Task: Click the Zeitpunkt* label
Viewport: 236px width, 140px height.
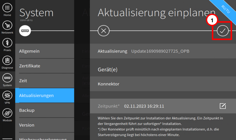Action: [x=108, y=106]
